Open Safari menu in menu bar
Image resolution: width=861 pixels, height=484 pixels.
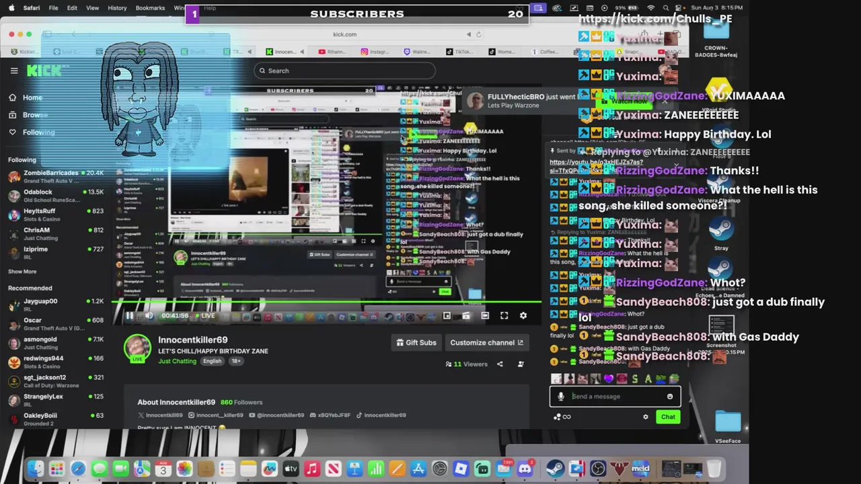click(x=31, y=8)
